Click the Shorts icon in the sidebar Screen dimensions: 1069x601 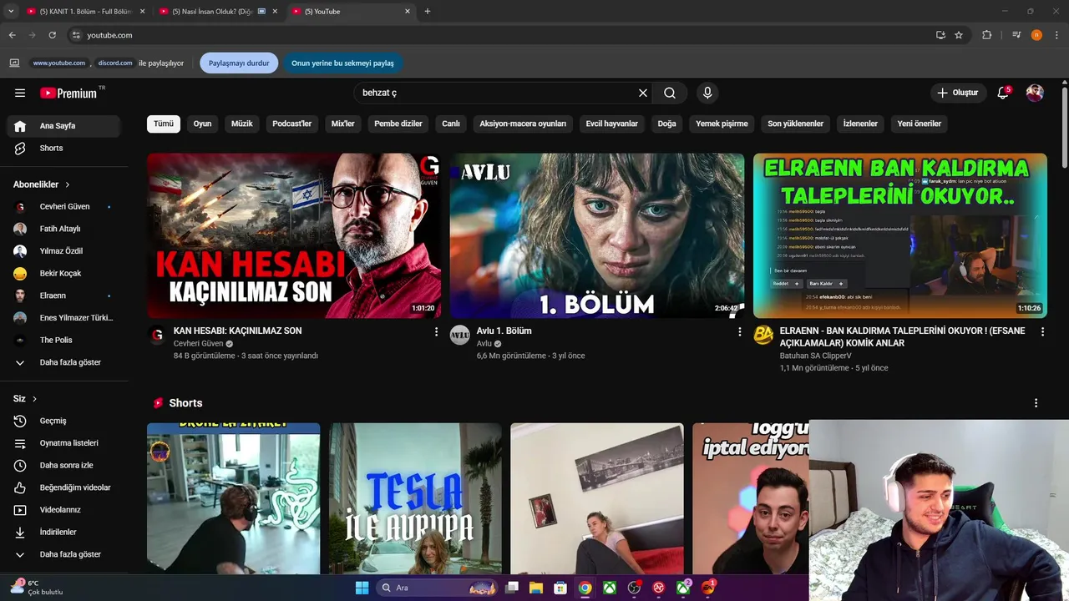pyautogui.click(x=20, y=148)
